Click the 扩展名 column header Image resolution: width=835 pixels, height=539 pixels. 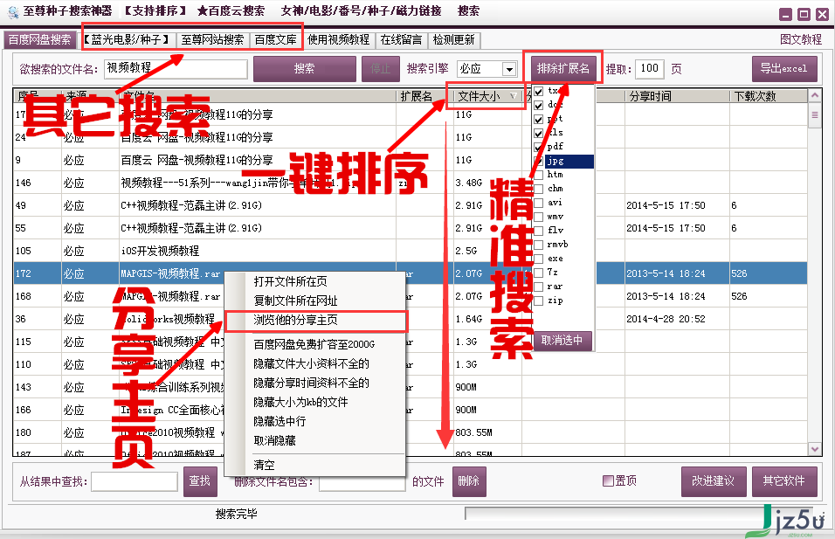point(424,96)
